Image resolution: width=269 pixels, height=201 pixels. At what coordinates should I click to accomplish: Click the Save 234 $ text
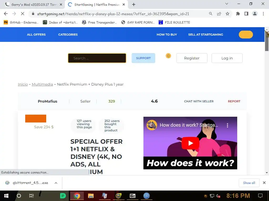click(44, 127)
